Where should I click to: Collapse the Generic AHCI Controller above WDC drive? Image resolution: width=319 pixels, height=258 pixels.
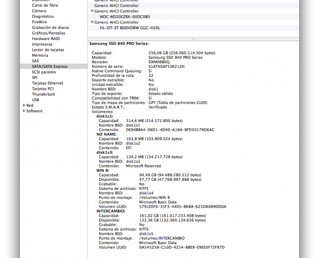[x=92, y=11]
